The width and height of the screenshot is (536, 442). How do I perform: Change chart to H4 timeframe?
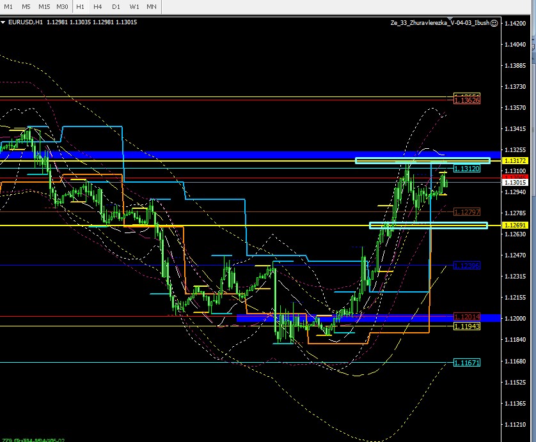98,6
